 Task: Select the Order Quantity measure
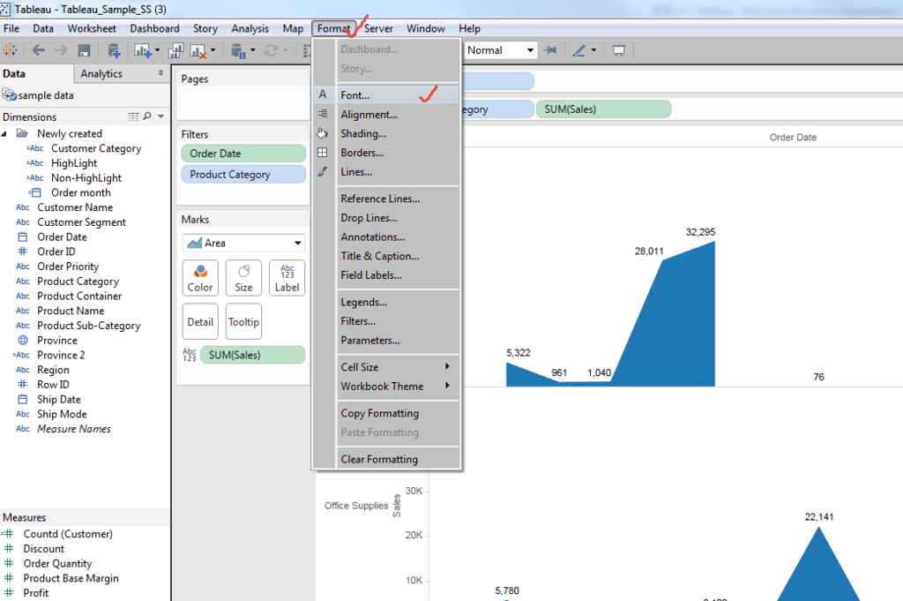[57, 564]
